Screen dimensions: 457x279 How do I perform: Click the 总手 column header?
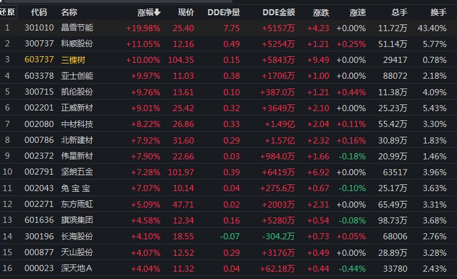point(399,12)
